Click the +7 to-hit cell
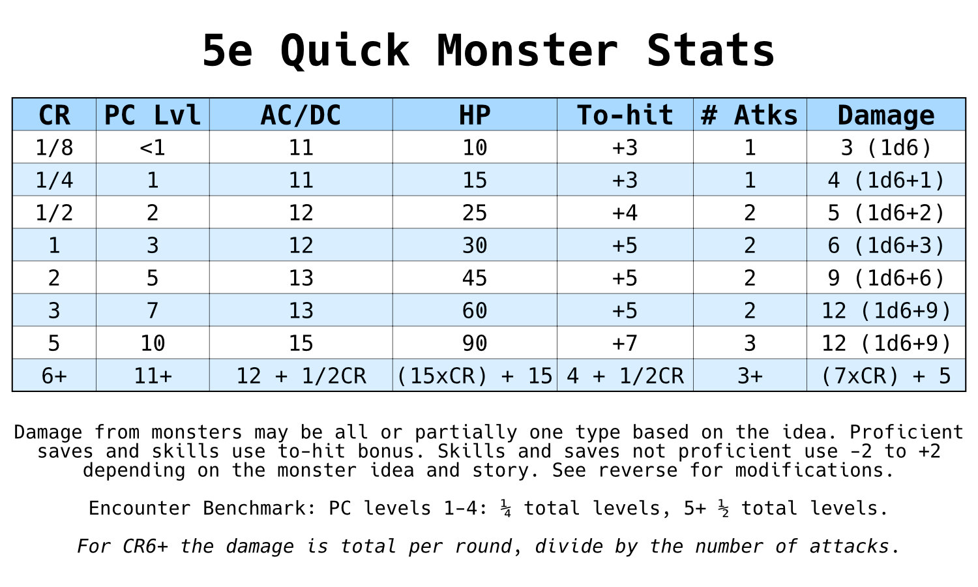This screenshot has height=587, width=978. [x=625, y=343]
